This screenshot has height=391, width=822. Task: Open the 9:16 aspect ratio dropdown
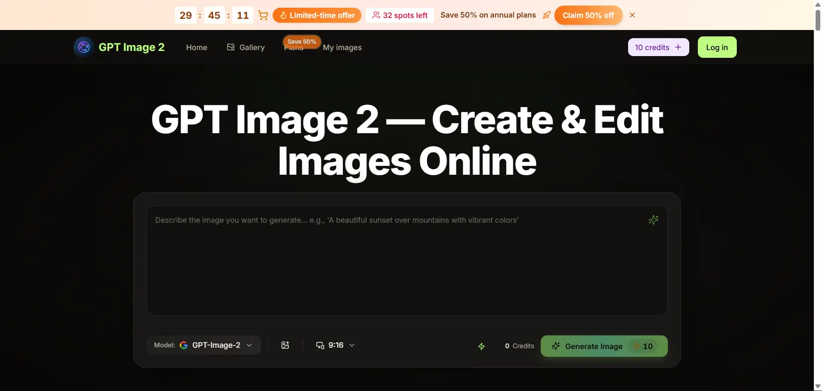[x=336, y=345]
